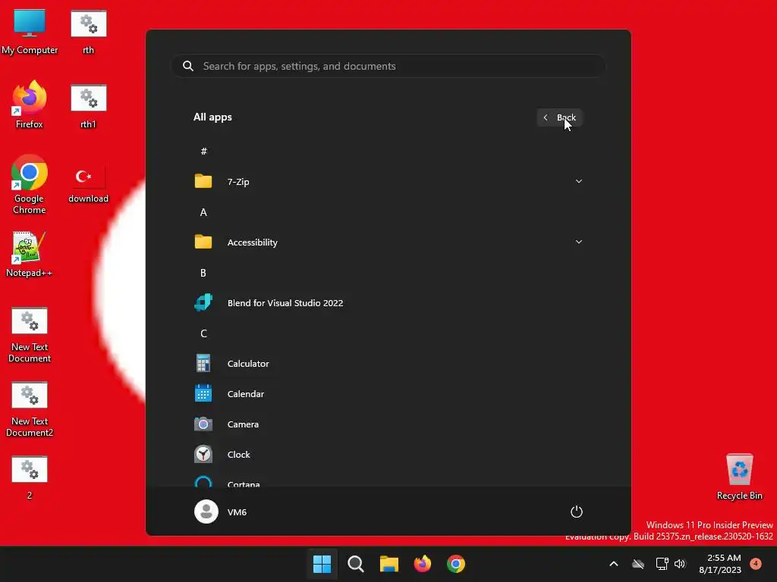Open the Calculator app
The height and width of the screenshot is (582, 777).
point(388,363)
